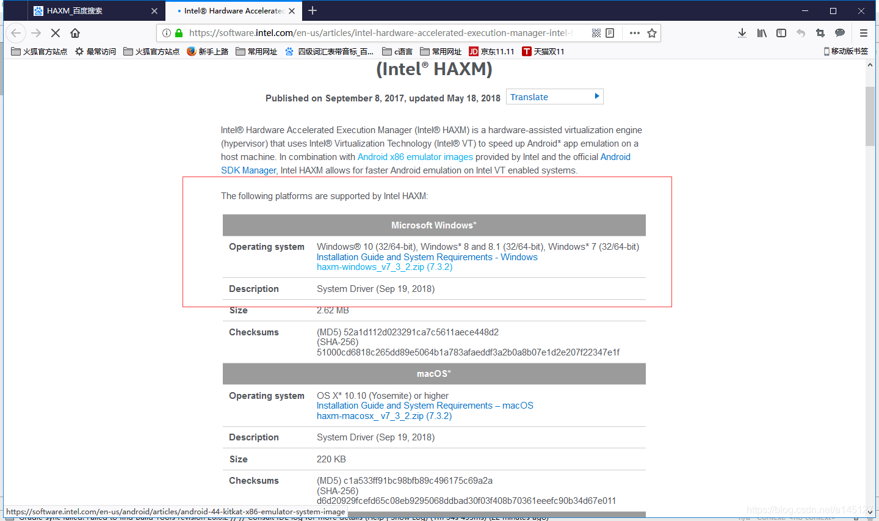
Task: Click the (Intel® HAXM) page heading
Action: (434, 69)
